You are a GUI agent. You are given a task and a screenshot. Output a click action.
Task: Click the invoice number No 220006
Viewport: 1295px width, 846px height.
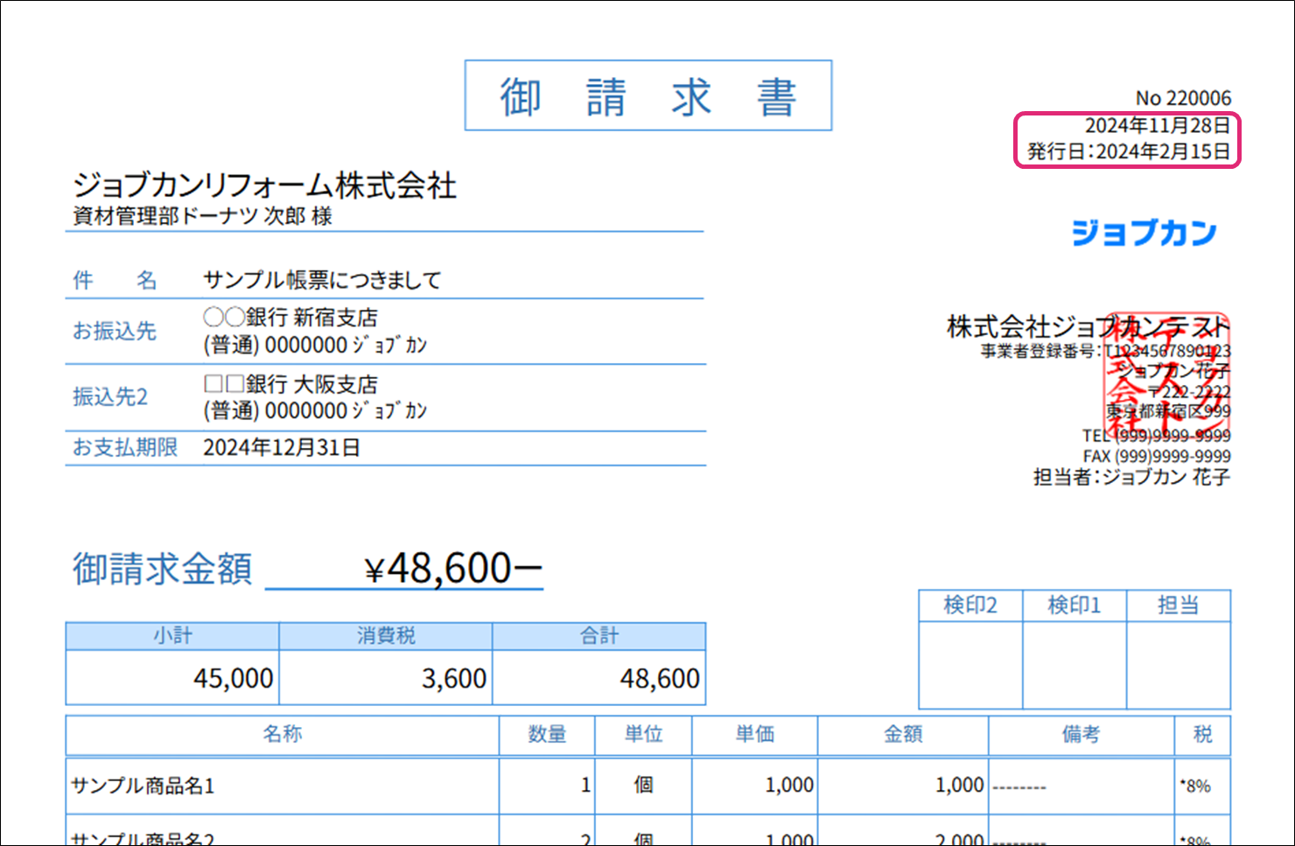click(1183, 98)
